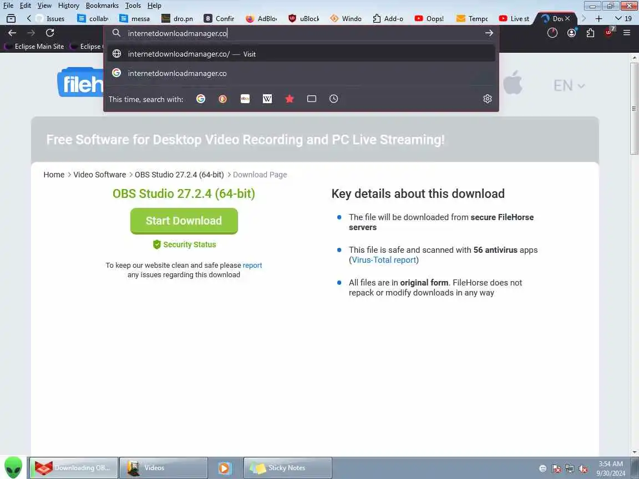Click the FileHorse logo

pyautogui.click(x=80, y=83)
